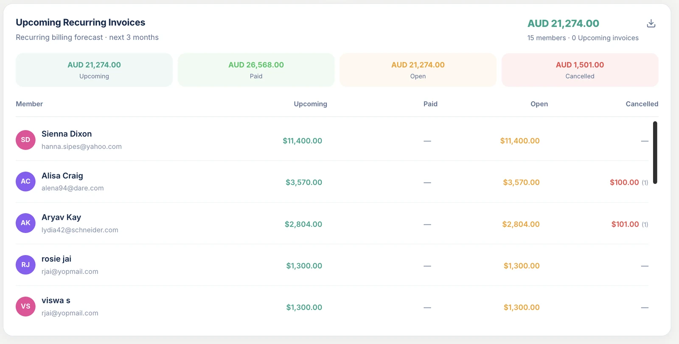The height and width of the screenshot is (344, 679).
Task: Click Alisa Craig's cancelled $100.00 amount
Action: 624,182
